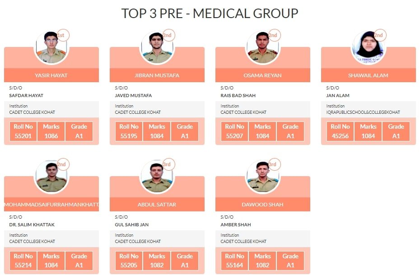The image size is (420, 280).
Task: Click the 2nd rank badge on Shawail Alam's card
Action: click(379, 35)
